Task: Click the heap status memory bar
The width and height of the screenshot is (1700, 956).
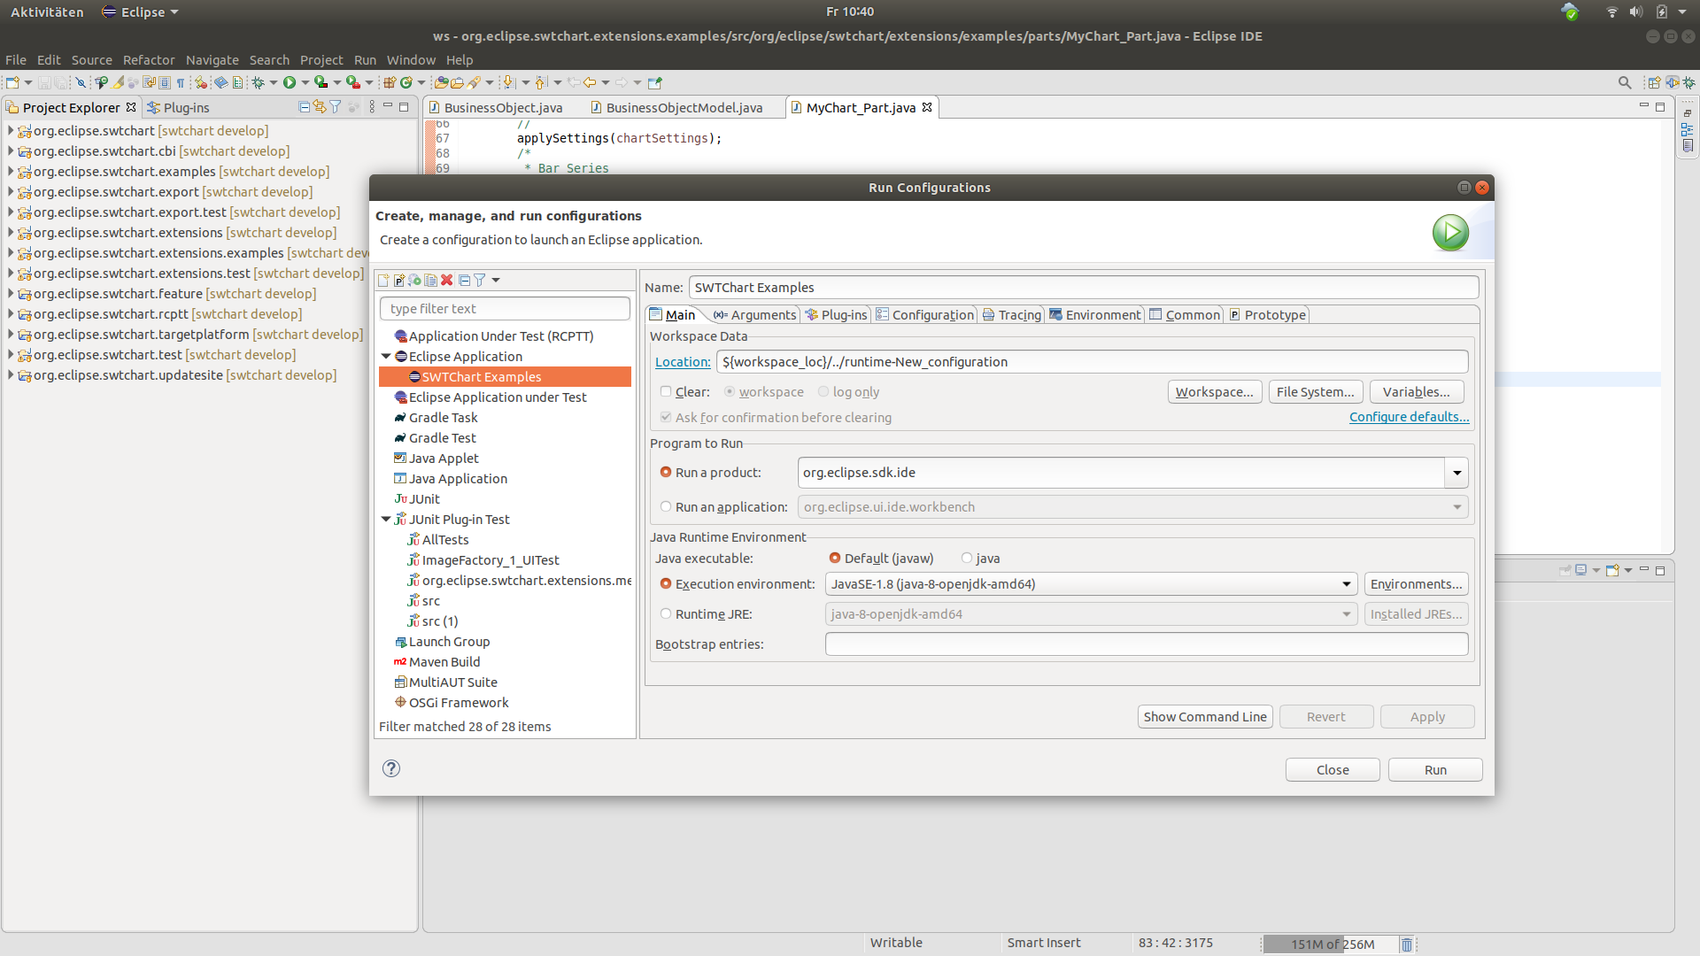Action: pos(1330,944)
